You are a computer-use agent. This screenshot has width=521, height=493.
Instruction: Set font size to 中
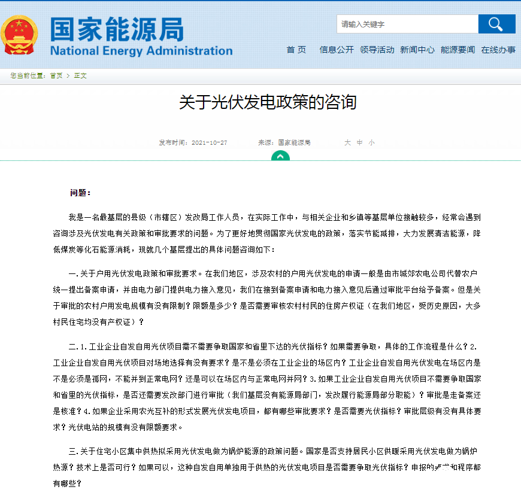359,143
